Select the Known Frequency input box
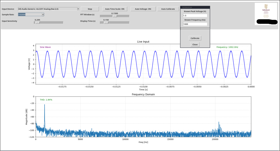 click(x=195, y=24)
